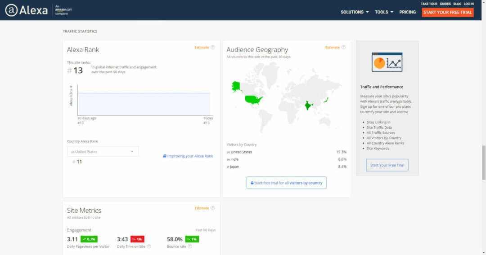Click Site Traffic Data list item
Screen dimensions: 486x255
(x=379, y=127)
